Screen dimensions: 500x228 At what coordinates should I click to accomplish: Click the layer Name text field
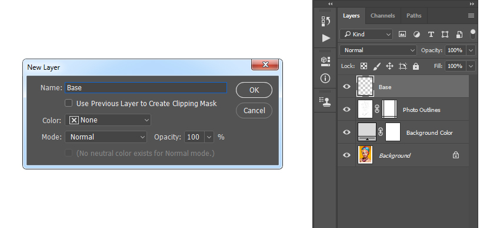(146, 88)
